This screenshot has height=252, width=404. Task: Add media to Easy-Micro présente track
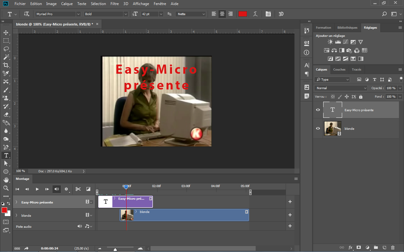point(290,202)
